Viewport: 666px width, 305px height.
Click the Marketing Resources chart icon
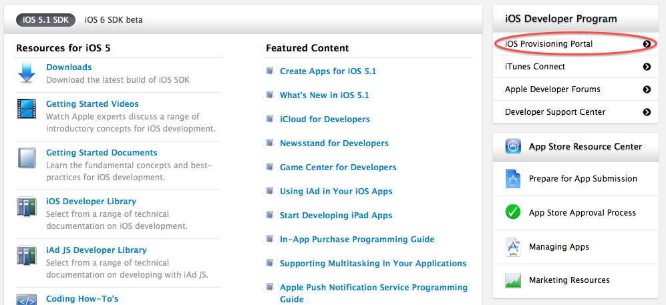pyautogui.click(x=513, y=280)
